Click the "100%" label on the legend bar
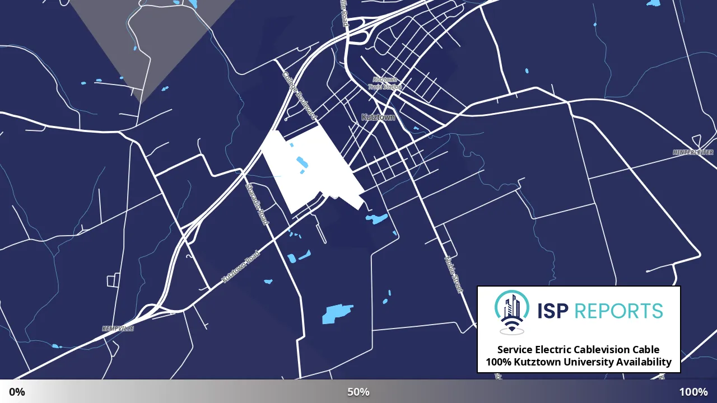The width and height of the screenshot is (717, 403). click(693, 392)
